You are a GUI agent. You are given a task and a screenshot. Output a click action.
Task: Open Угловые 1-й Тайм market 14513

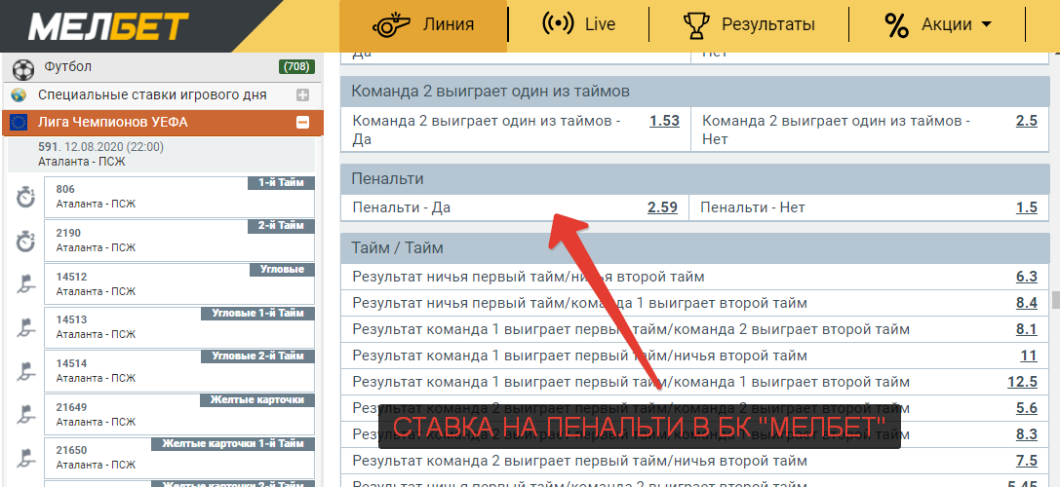(x=179, y=327)
